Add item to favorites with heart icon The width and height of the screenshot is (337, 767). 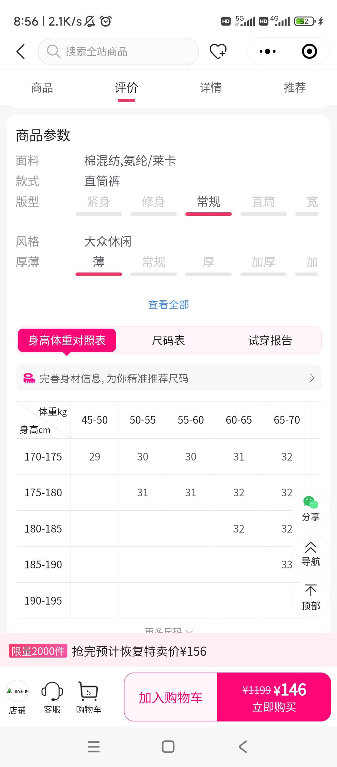[218, 51]
